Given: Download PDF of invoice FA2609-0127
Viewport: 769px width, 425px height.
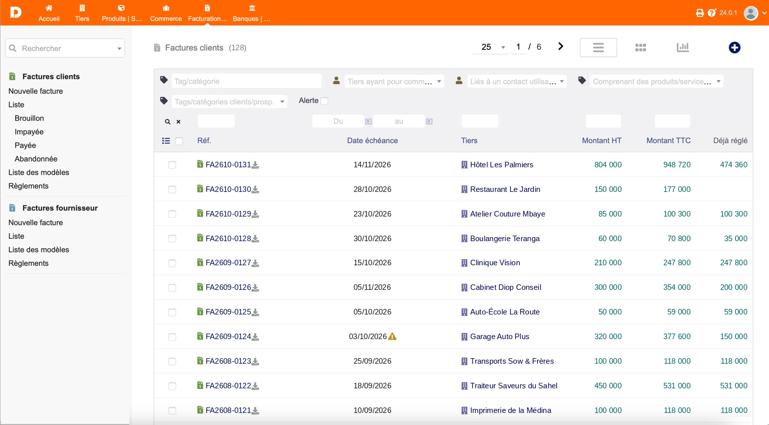Looking at the screenshot, I should (x=255, y=263).
